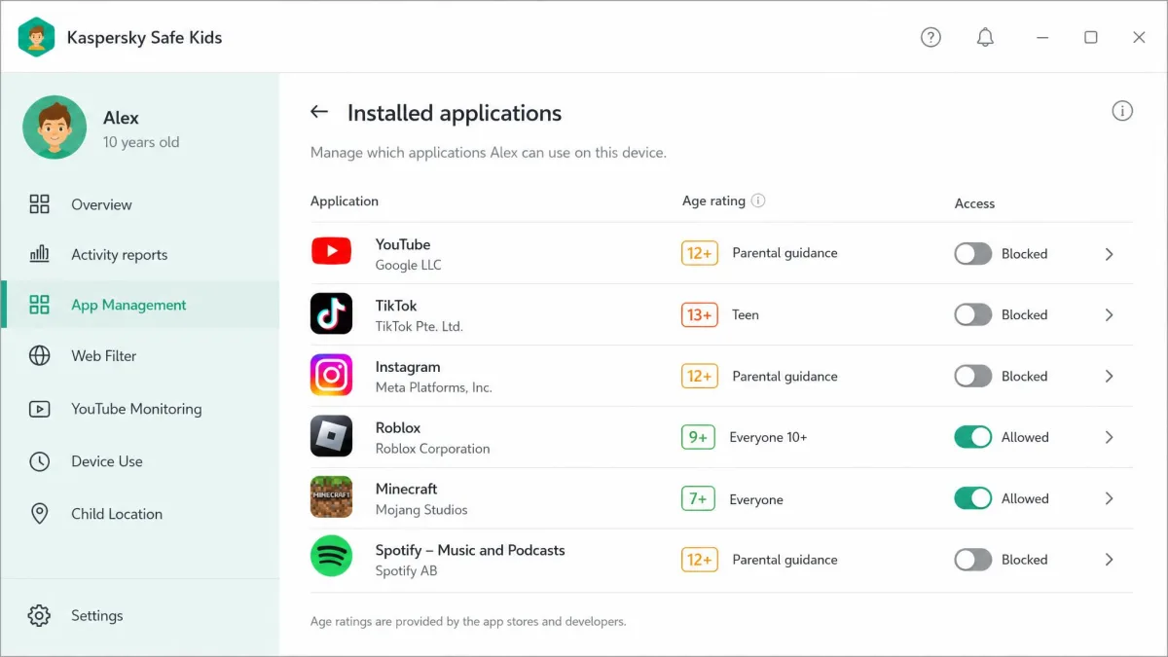Click Alex's profile avatar
This screenshot has height=657, width=1168.
pos(55,128)
